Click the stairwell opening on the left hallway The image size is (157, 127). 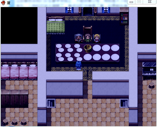51,103
